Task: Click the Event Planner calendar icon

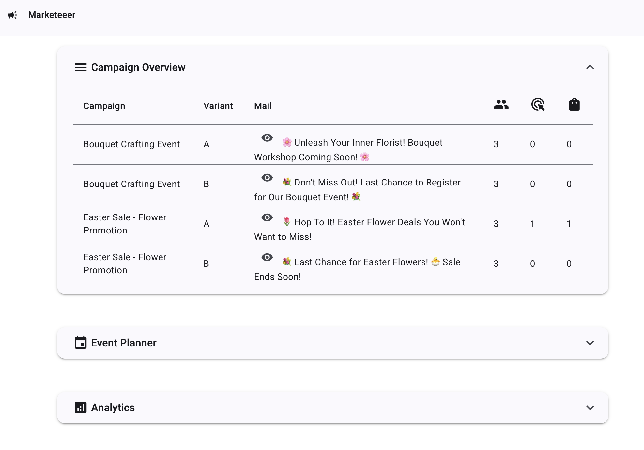Action: click(x=81, y=343)
